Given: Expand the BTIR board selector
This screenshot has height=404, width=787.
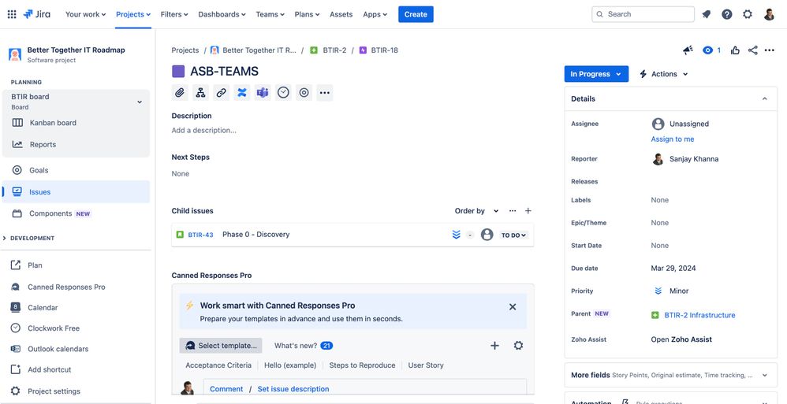Looking at the screenshot, I should pyautogui.click(x=139, y=102).
